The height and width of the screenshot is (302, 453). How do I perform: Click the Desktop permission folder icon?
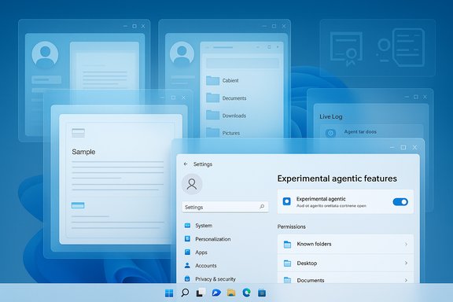click(287, 263)
